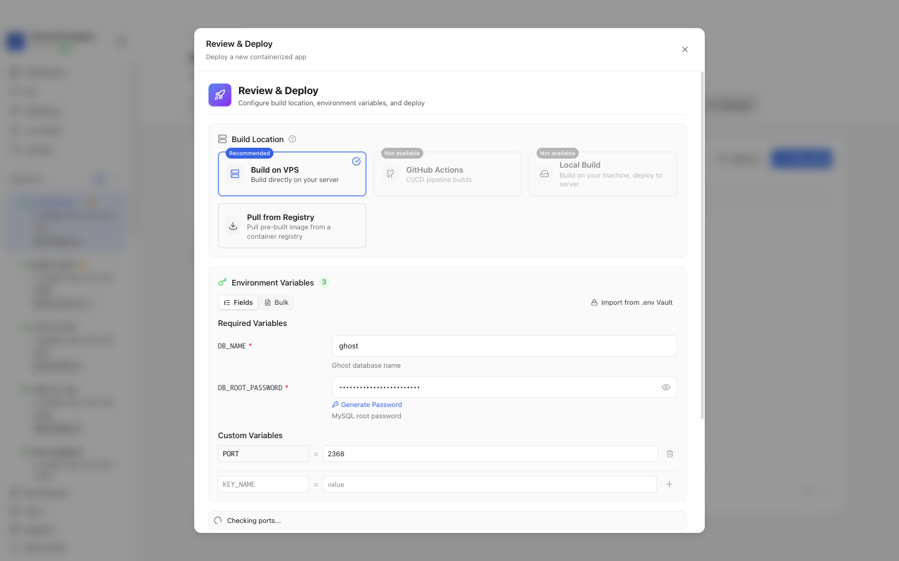Add the new custom variable with plus
Screen dimensions: 899x561
[669, 484]
